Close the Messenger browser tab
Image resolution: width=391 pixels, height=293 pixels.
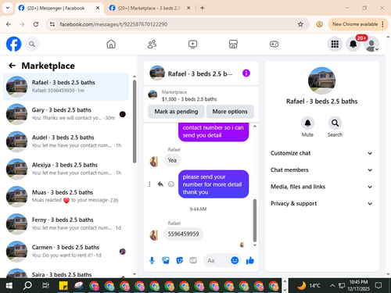coord(98,8)
